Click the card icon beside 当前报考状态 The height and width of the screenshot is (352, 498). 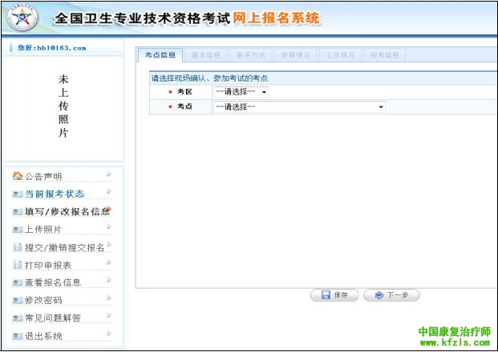(x=18, y=194)
